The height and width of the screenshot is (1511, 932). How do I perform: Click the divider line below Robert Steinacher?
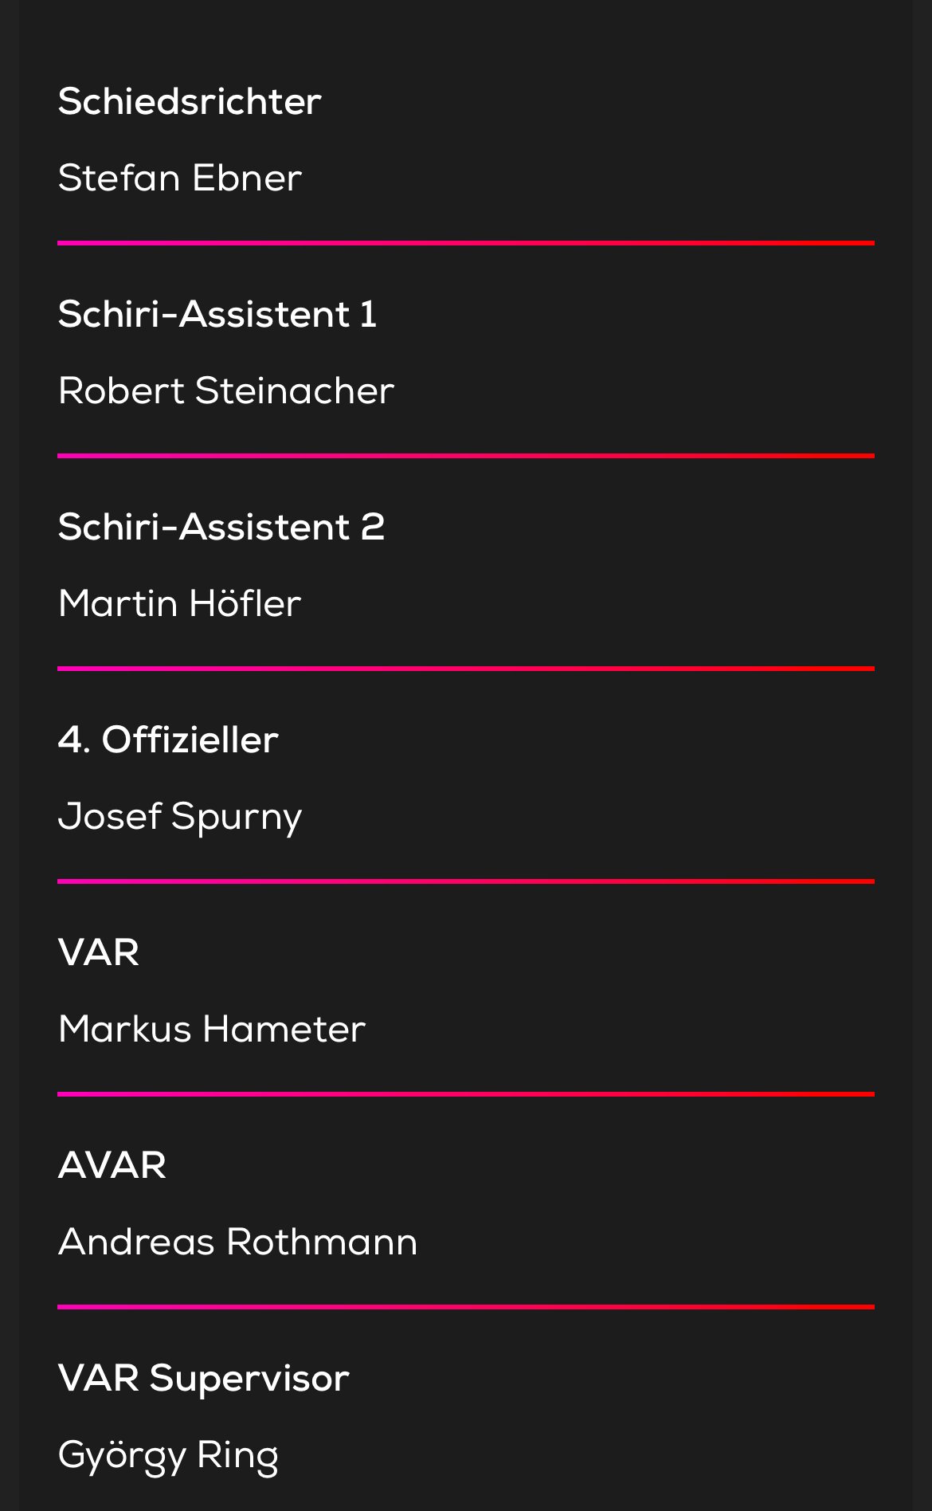click(466, 456)
